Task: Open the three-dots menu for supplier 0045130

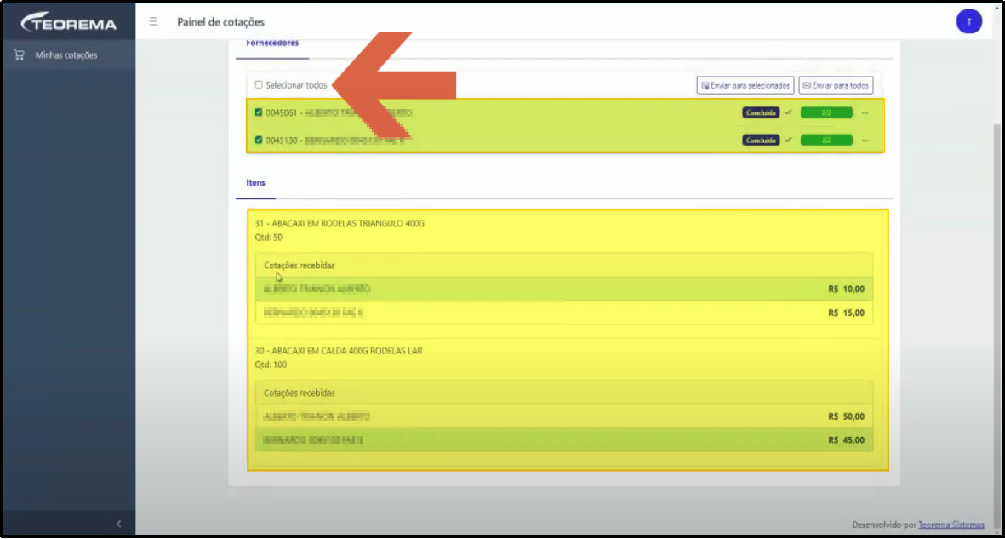Action: [865, 140]
